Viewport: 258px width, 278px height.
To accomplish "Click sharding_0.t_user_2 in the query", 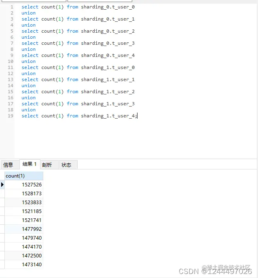I will pyautogui.click(x=108, y=31).
